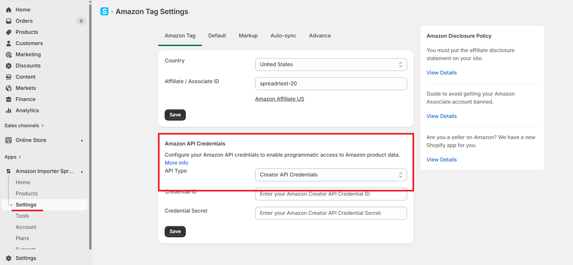Viewport: 573px width, 265px height.
Task: View Details for new Shopify seller app
Action: pyautogui.click(x=442, y=160)
